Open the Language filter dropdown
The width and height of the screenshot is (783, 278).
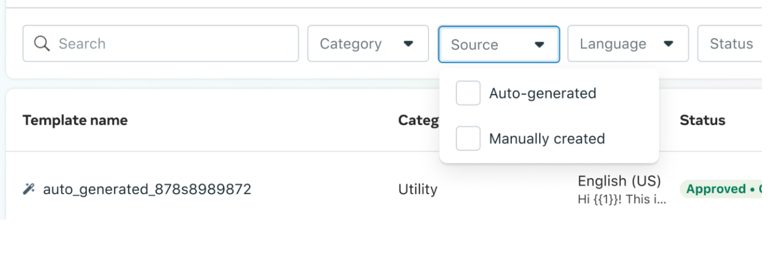628,44
